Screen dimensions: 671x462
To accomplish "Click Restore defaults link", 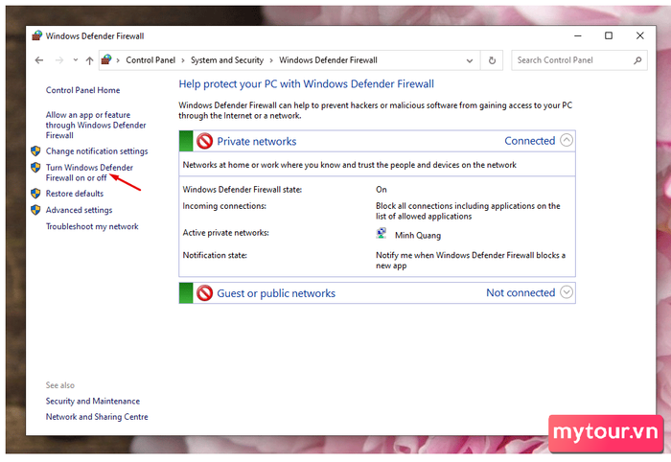I will (x=75, y=194).
